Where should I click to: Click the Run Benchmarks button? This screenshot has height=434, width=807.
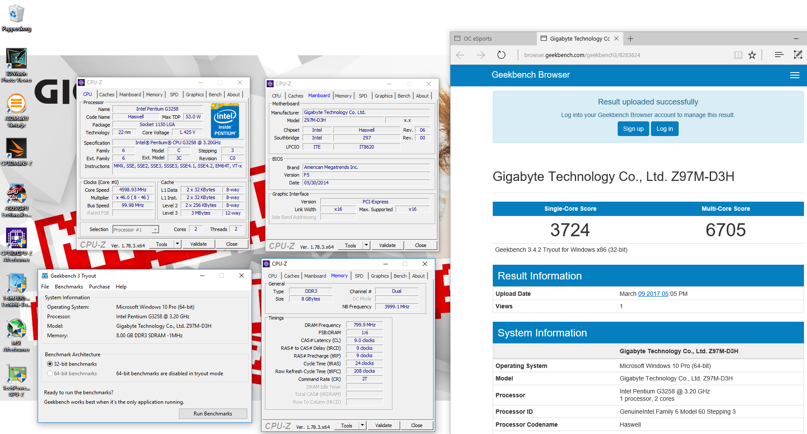pyautogui.click(x=213, y=414)
